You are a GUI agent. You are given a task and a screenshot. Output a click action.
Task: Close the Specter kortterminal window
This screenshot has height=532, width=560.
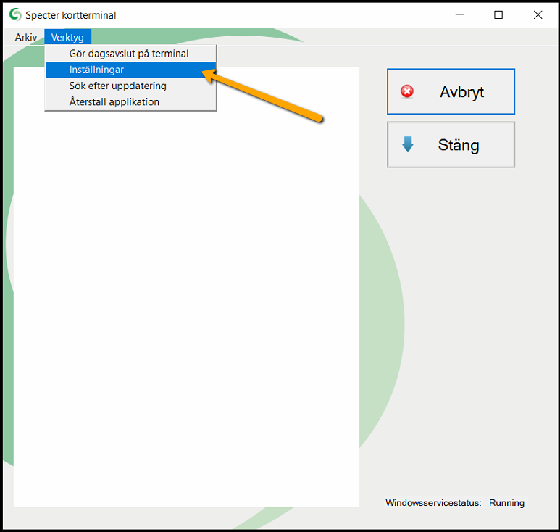[538, 15]
